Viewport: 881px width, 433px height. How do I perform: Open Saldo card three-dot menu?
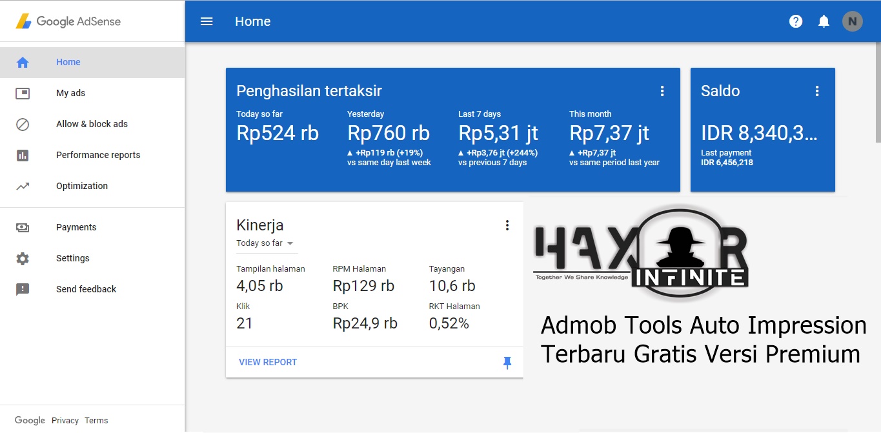817,91
